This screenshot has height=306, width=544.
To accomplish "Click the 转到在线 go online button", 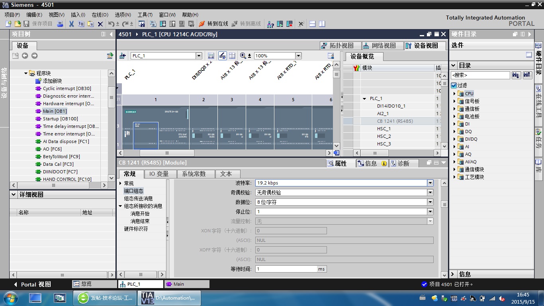I will pos(213,24).
